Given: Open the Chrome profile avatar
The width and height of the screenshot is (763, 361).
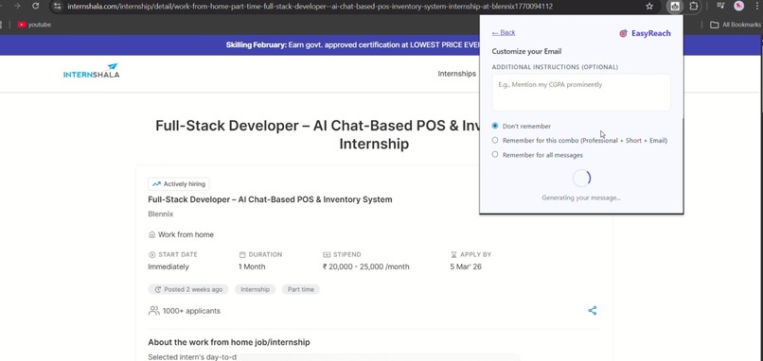Looking at the screenshot, I should click(738, 7).
